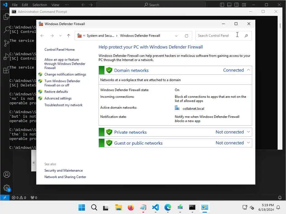Open Windows Start button
The width and height of the screenshot is (286, 214).
82,207
